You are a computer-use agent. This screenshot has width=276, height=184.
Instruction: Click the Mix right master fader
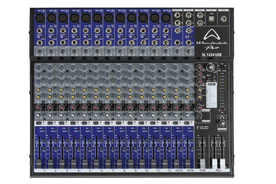tap(222, 163)
